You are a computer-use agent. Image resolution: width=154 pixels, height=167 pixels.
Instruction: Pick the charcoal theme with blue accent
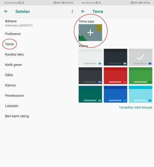90,76
